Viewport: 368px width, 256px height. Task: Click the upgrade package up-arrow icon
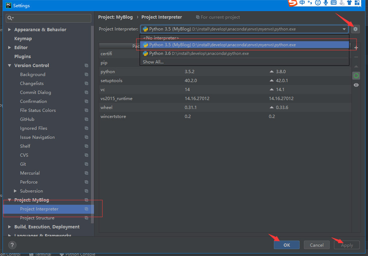[x=356, y=67]
